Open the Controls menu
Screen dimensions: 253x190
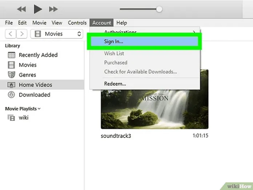[77, 23]
